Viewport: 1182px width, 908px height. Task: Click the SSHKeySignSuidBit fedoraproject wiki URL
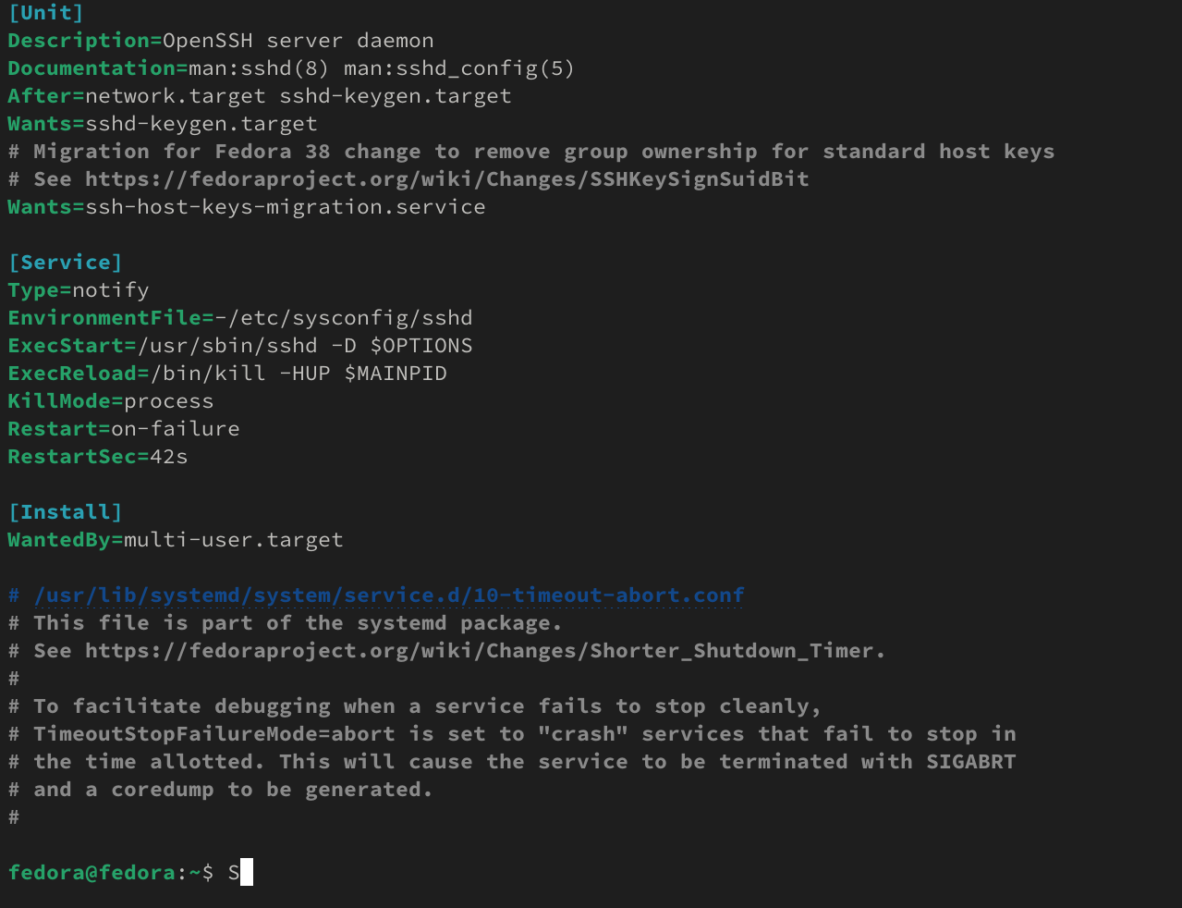[447, 179]
